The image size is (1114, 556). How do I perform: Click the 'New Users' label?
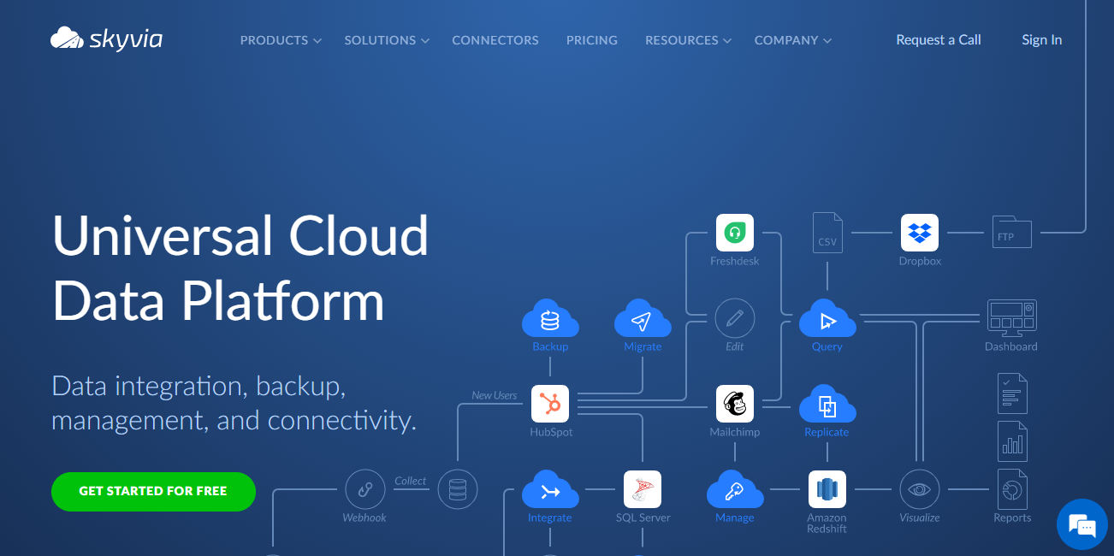click(x=495, y=395)
